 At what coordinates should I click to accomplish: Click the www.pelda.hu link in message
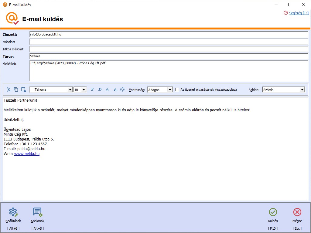27,154
